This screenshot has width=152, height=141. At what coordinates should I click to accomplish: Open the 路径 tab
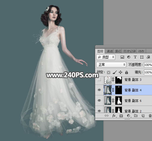pyautogui.click(x=118, y=51)
